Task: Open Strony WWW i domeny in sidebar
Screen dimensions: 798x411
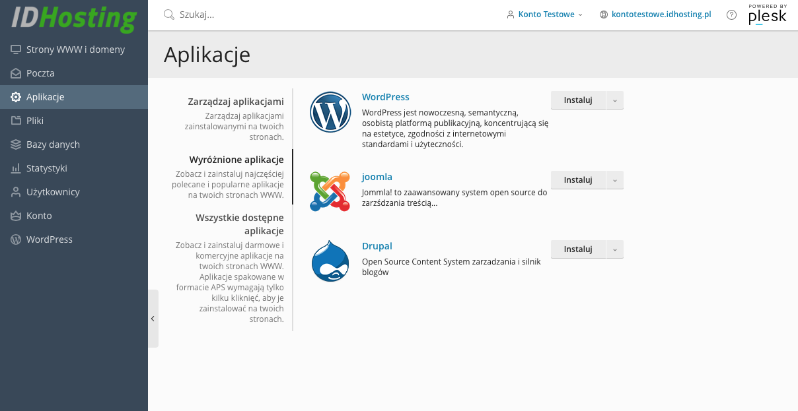Action: pyautogui.click(x=74, y=49)
